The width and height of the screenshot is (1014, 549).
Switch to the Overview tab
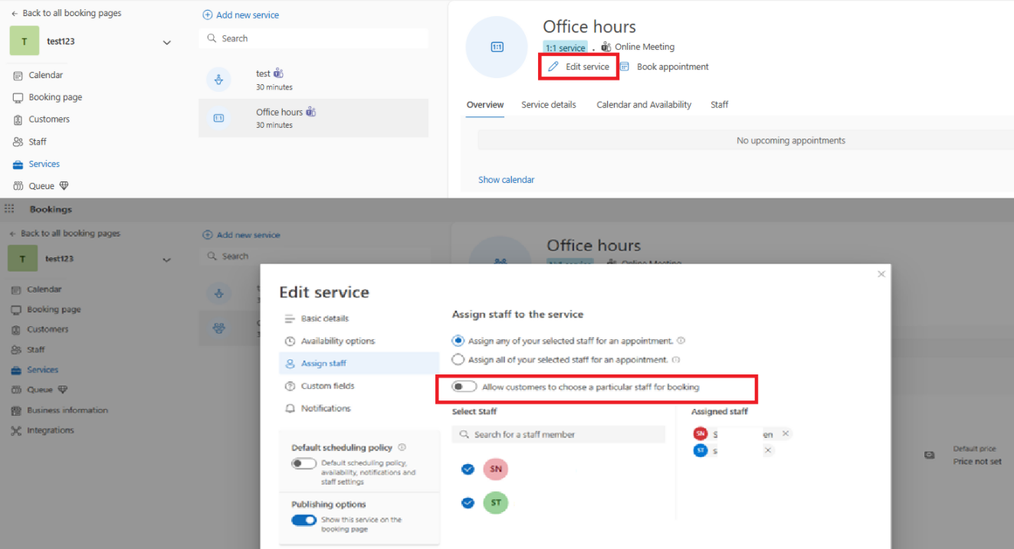point(485,105)
